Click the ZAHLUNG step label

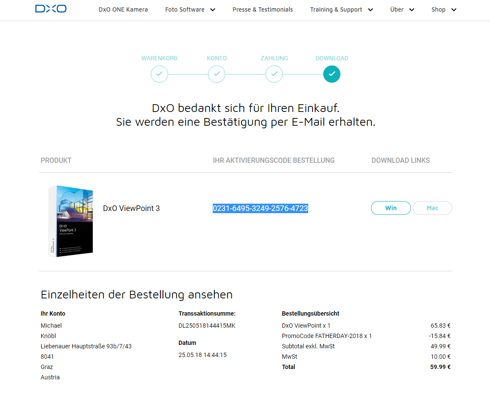[x=274, y=58]
